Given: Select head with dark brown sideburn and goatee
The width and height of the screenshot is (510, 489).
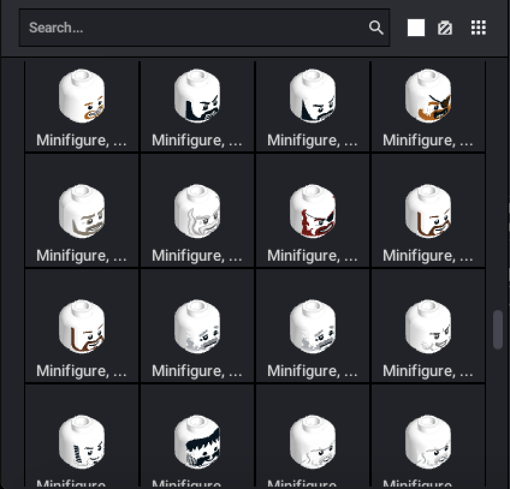Looking at the screenshot, I should pos(428,210).
